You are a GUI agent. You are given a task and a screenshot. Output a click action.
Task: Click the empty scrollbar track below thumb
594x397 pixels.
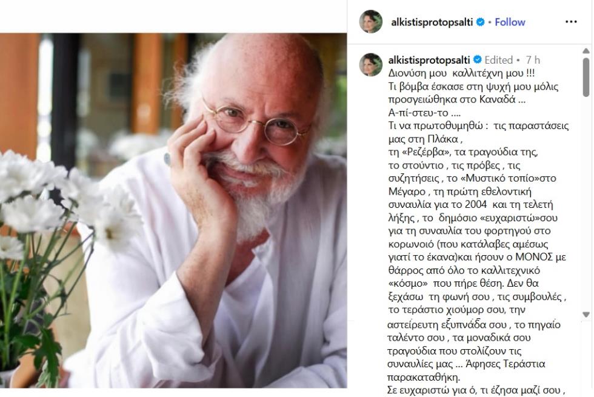[586, 205]
